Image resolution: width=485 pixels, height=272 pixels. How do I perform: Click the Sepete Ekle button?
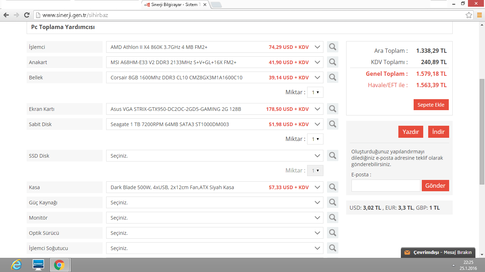click(431, 105)
